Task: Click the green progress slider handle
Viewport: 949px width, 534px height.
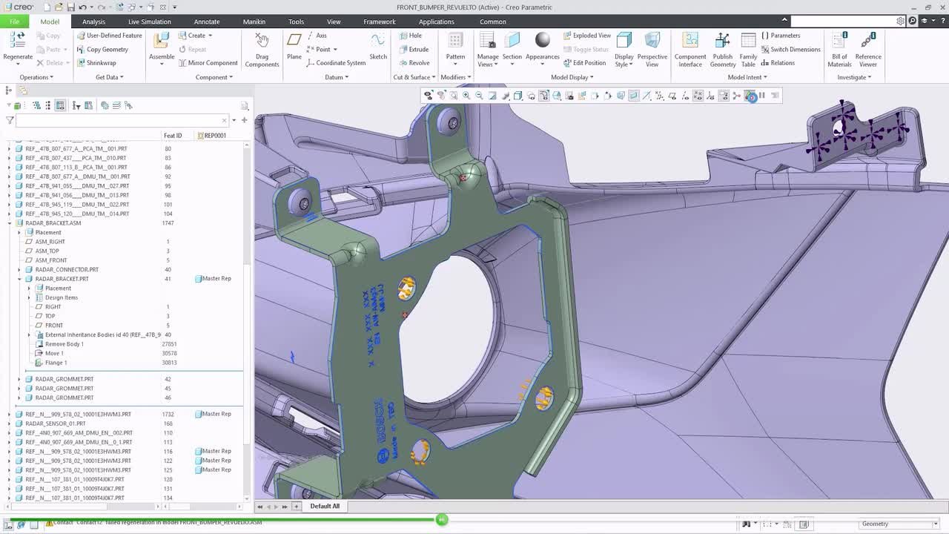Action: pyautogui.click(x=442, y=519)
